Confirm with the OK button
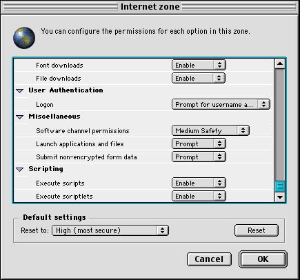The width and height of the screenshot is (300, 280). click(263, 259)
